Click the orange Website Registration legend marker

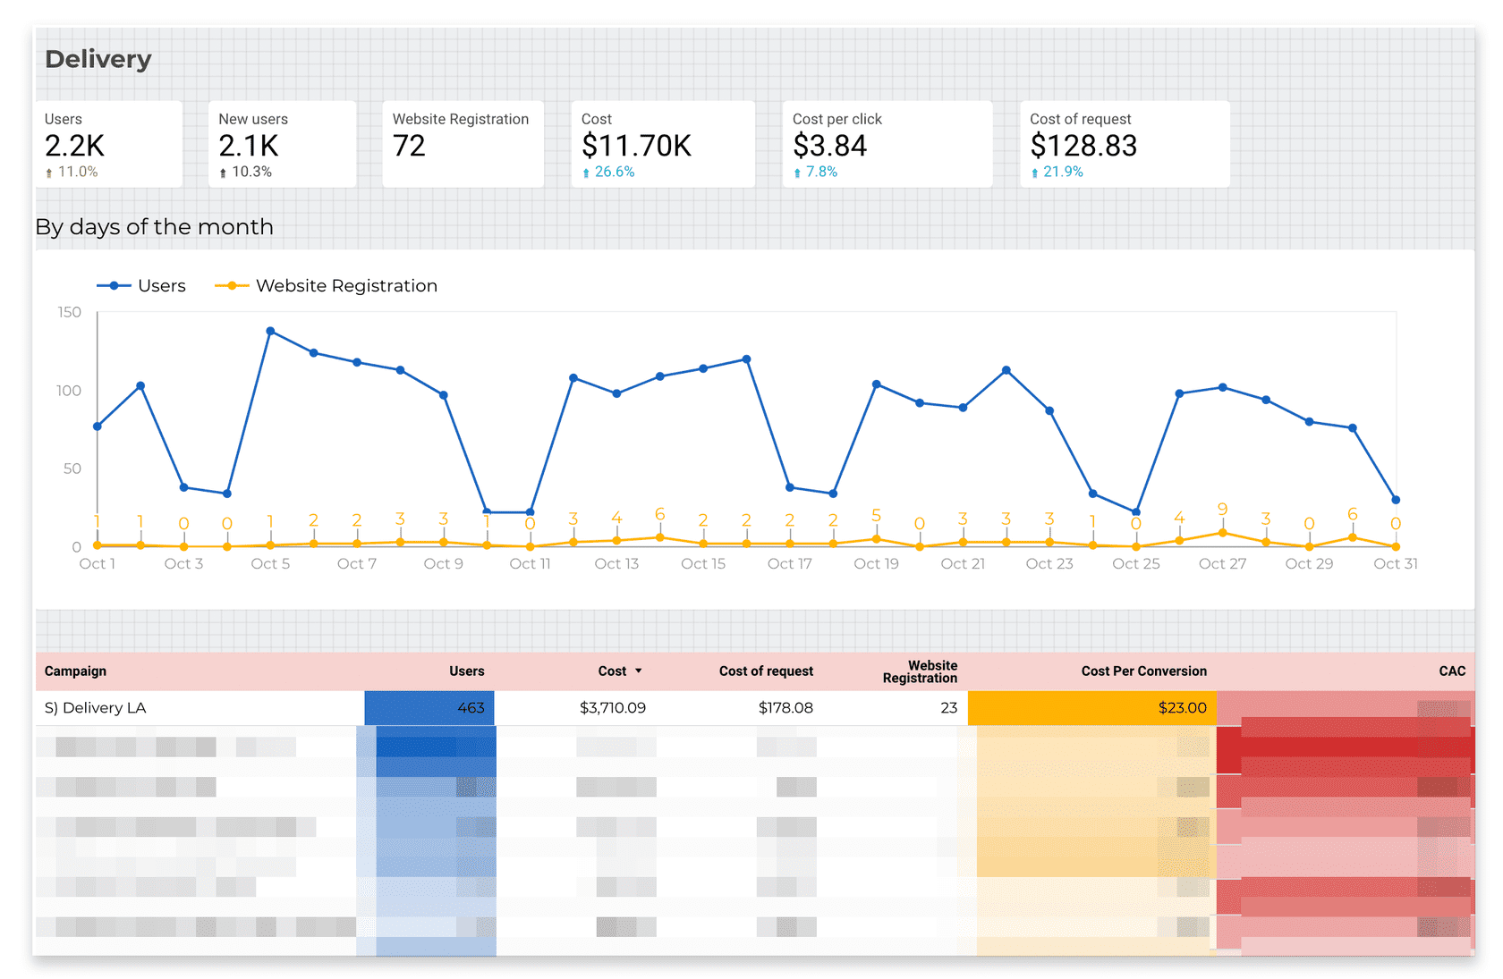pos(232,286)
